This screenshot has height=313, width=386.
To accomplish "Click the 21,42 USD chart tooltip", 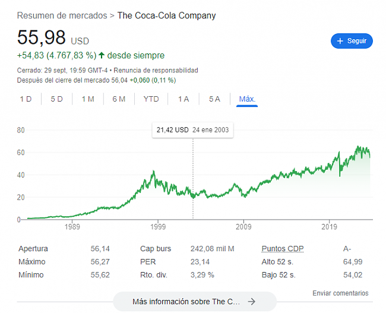I will pos(192,130).
